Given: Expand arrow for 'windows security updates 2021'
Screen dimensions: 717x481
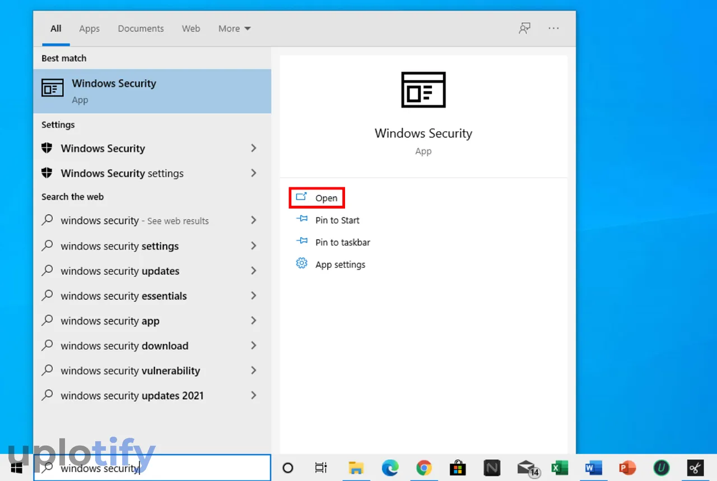Looking at the screenshot, I should coord(254,395).
